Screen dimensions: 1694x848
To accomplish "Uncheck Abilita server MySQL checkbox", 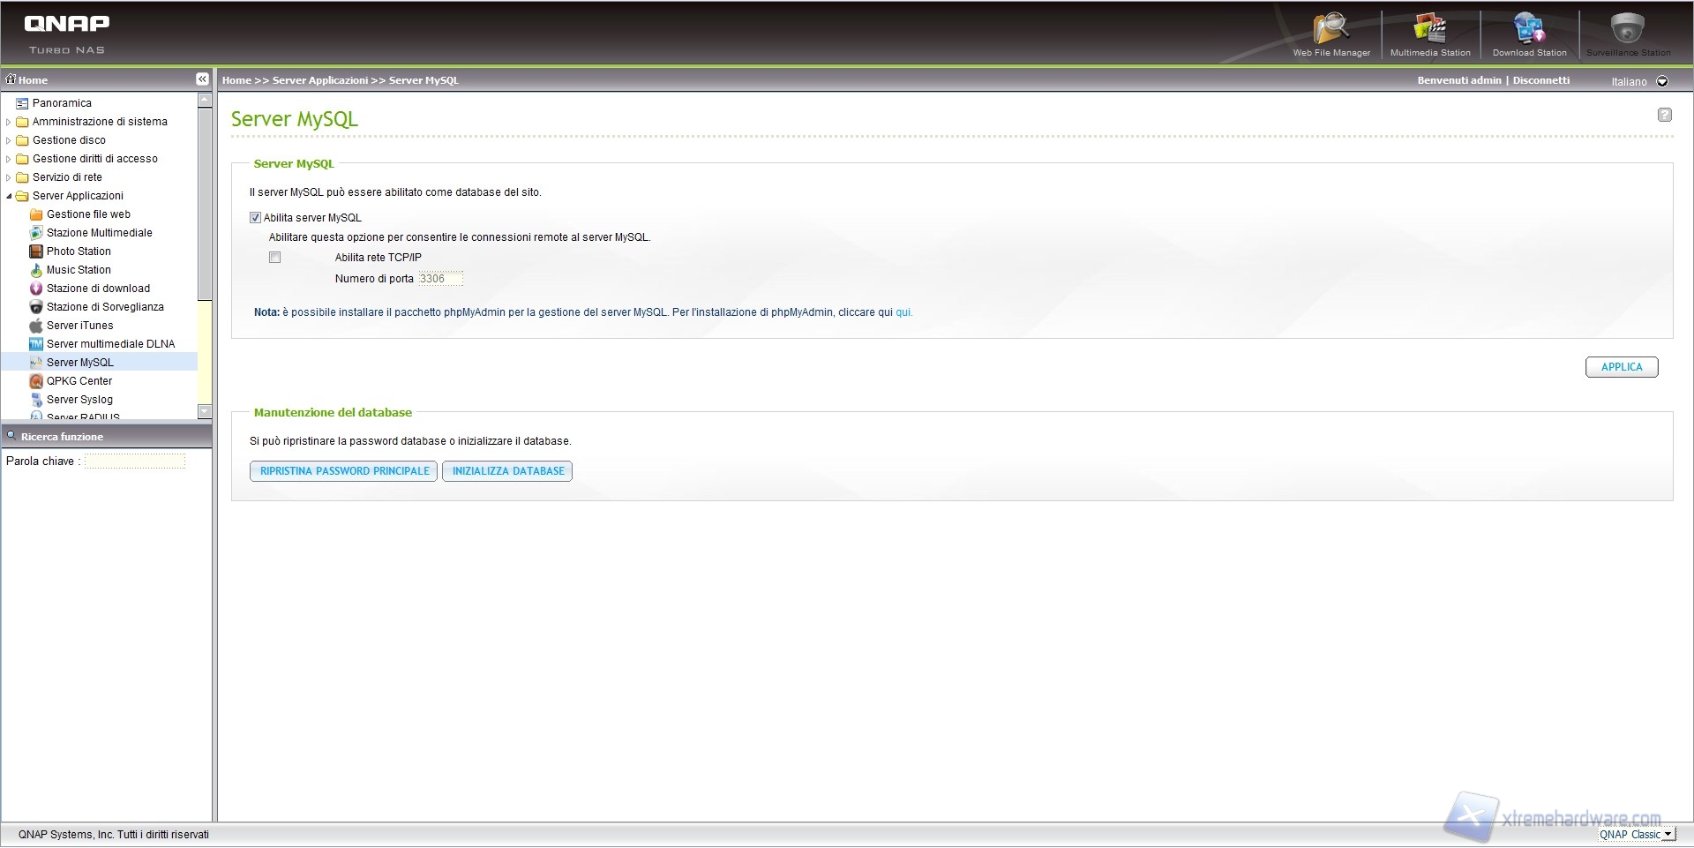I will point(256,218).
